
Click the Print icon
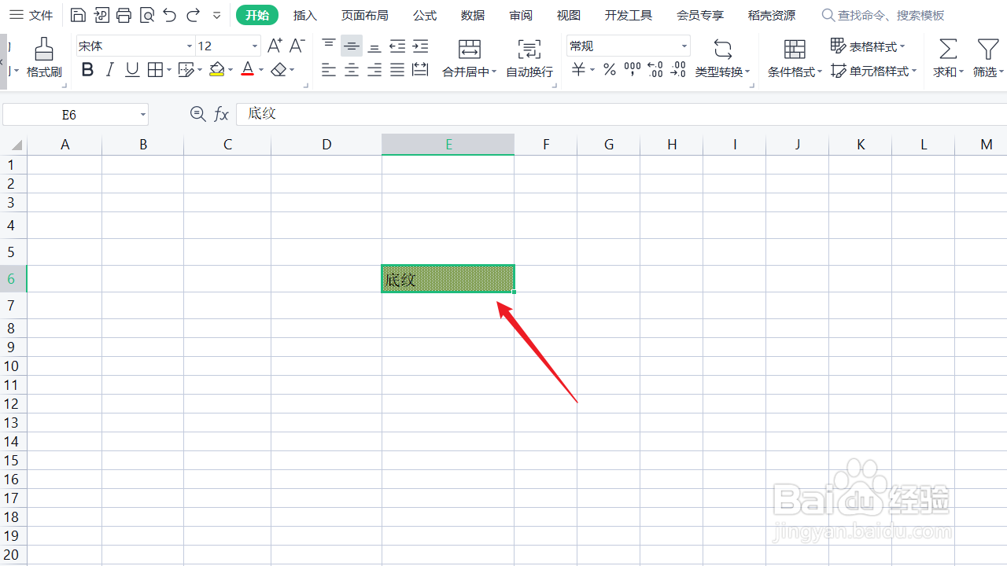click(x=124, y=15)
